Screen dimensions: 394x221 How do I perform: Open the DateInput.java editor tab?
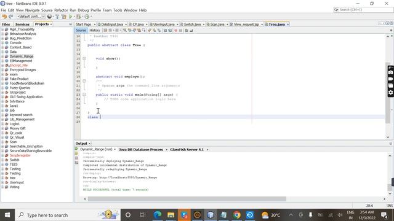coord(112,25)
